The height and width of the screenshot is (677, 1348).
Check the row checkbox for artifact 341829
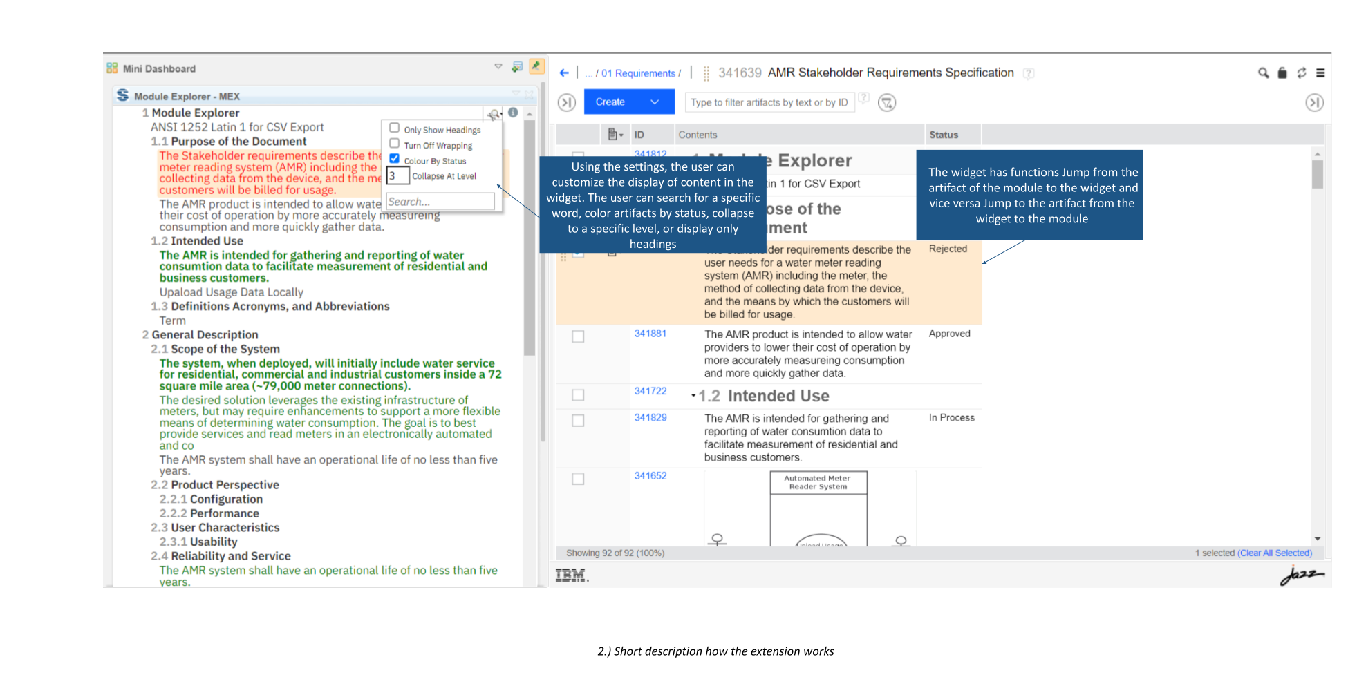(578, 421)
